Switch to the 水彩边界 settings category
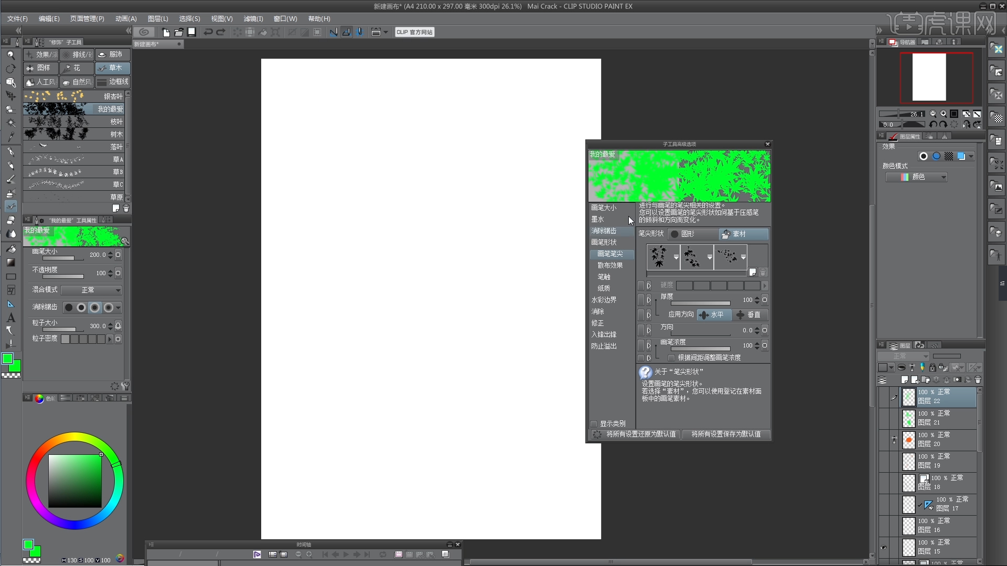The image size is (1007, 566). click(x=604, y=300)
